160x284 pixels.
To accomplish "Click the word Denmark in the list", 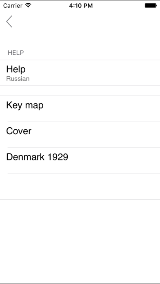I will 25,157.
